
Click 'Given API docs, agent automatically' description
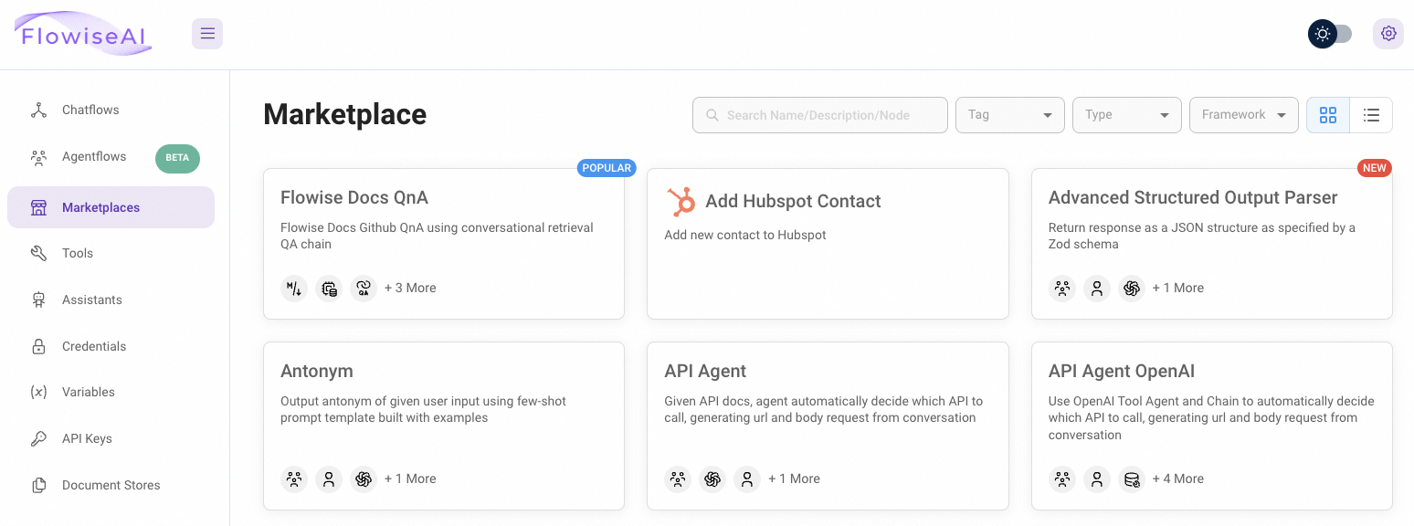click(824, 409)
